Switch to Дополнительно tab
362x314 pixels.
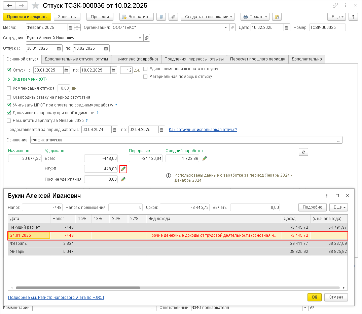point(306,59)
